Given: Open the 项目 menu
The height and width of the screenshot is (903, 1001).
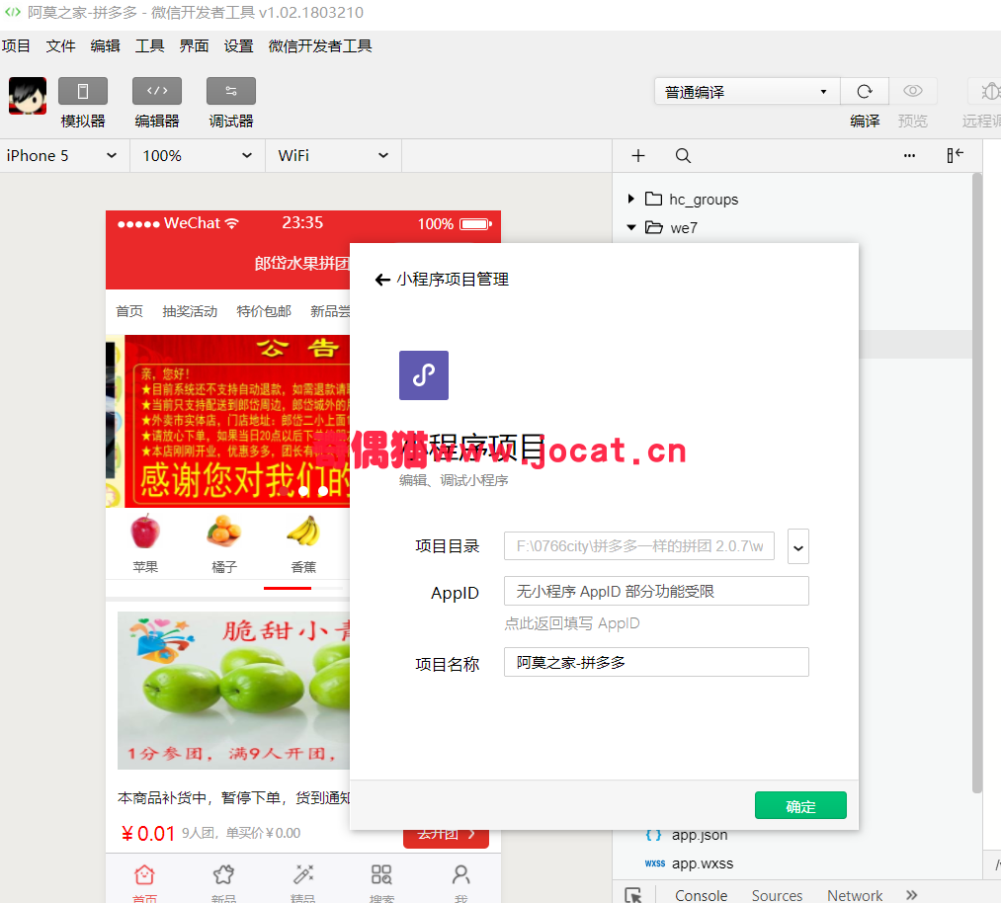Looking at the screenshot, I should (x=16, y=46).
